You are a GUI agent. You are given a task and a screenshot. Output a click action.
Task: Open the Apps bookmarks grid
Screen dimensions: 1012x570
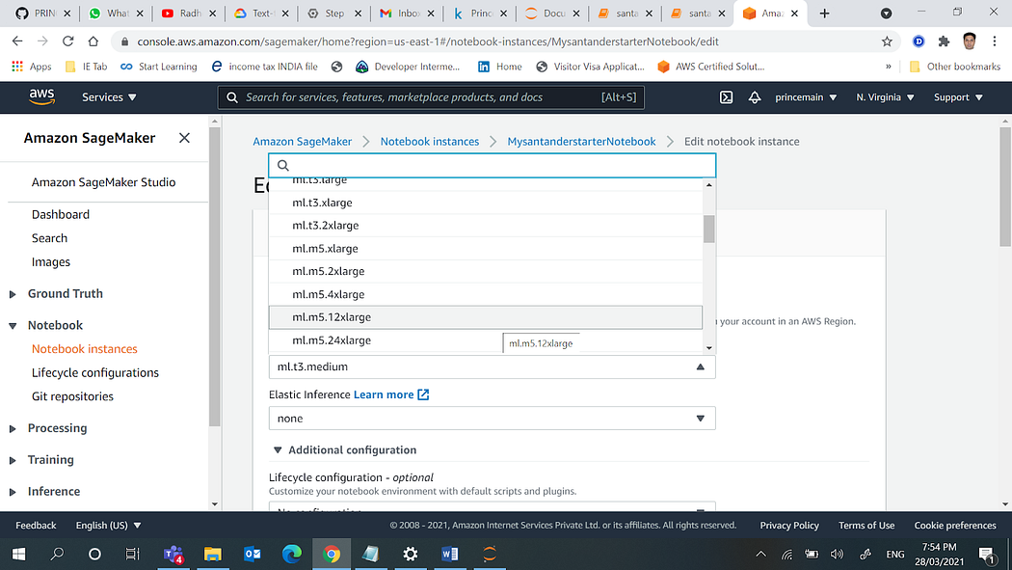(31, 67)
